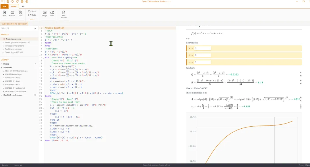Click the result value -1.811 for x1

[x=246, y=107]
